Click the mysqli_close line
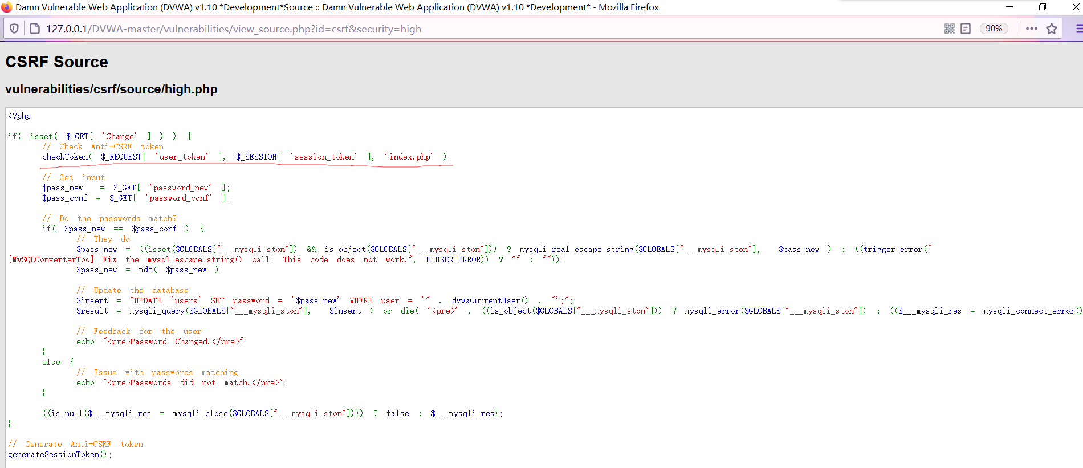Image resolution: width=1083 pixels, height=468 pixels. click(272, 413)
